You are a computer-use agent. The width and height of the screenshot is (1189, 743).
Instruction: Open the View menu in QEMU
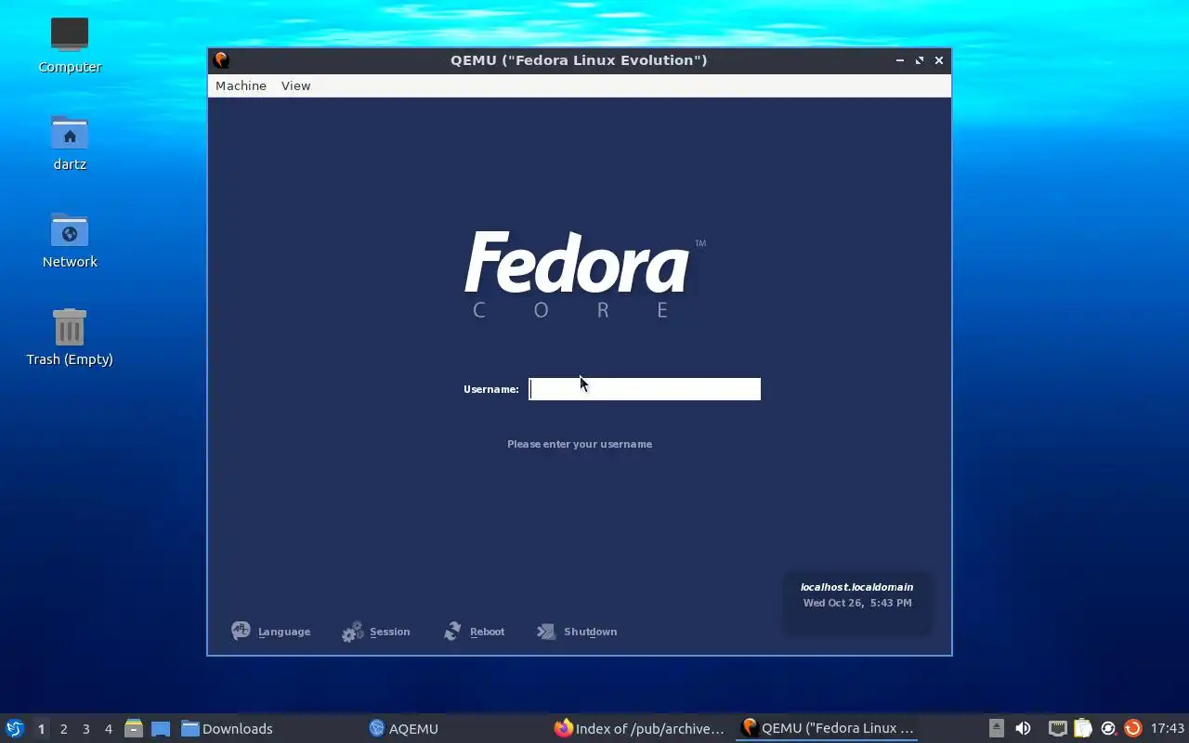point(295,85)
